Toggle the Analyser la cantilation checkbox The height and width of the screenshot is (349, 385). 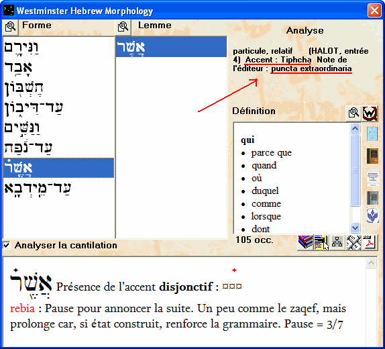(x=7, y=245)
